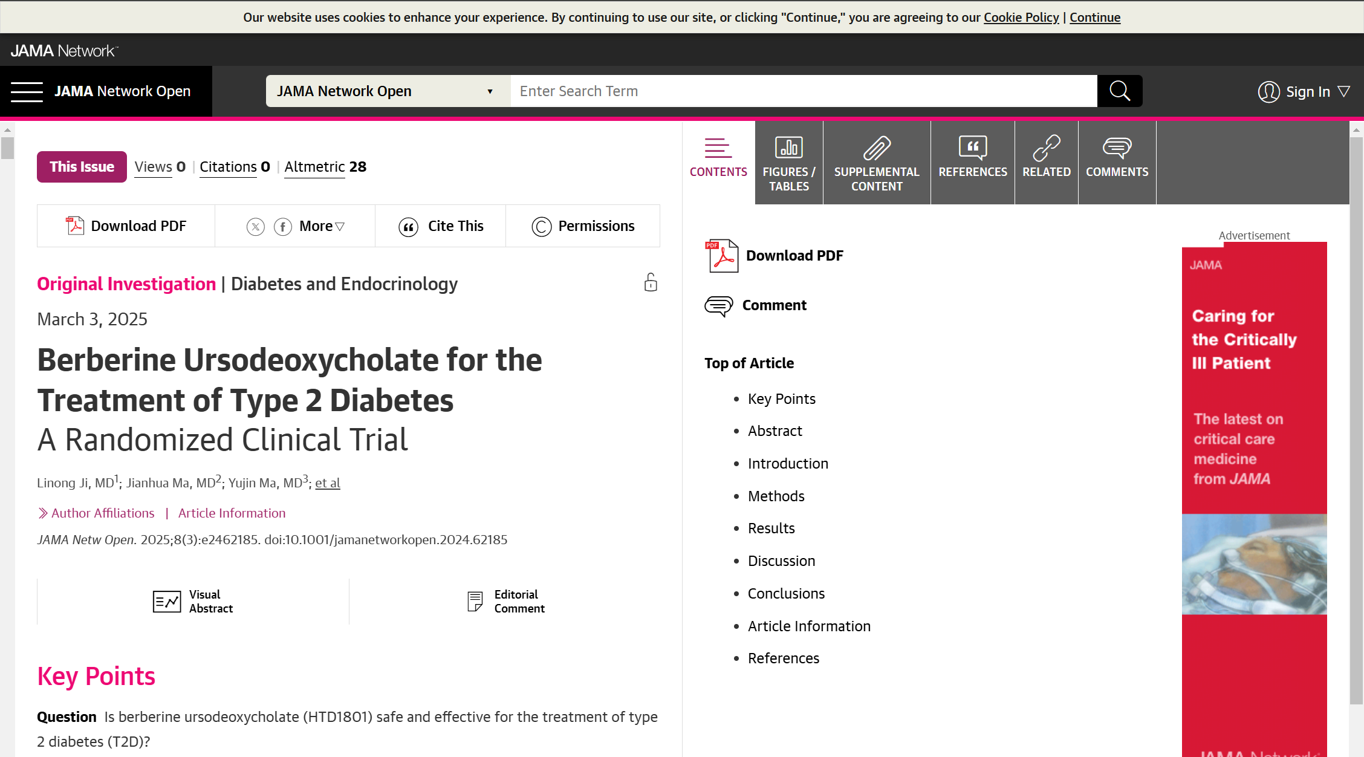Viewport: 1364px width, 757px height.
Task: Click the left pane scroll-up arrow
Action: [x=7, y=129]
